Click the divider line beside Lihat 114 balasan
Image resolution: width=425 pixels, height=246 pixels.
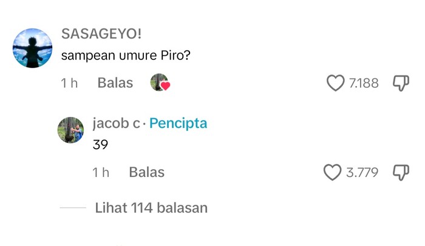coord(73,208)
